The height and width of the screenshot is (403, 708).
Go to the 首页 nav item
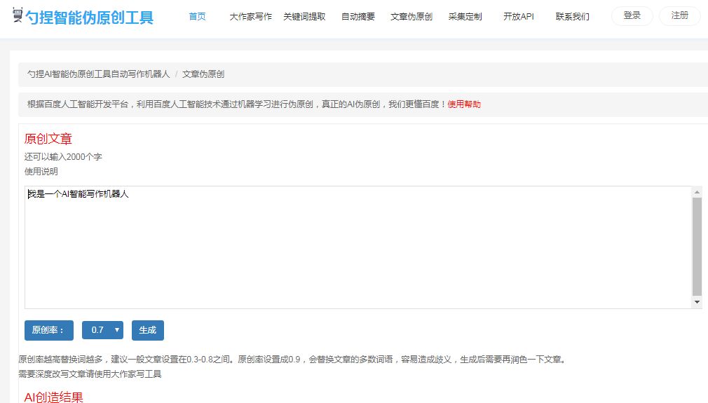tap(197, 17)
